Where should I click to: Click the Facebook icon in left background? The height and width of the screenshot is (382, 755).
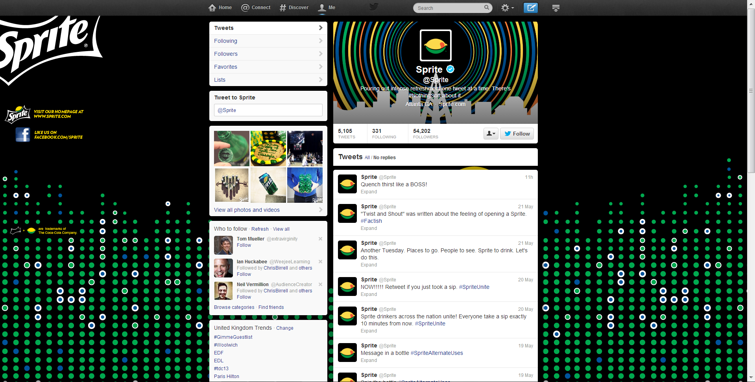(23, 135)
